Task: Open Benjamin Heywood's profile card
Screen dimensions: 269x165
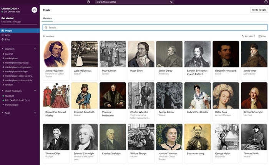Action: pyautogui.click(x=226, y=60)
